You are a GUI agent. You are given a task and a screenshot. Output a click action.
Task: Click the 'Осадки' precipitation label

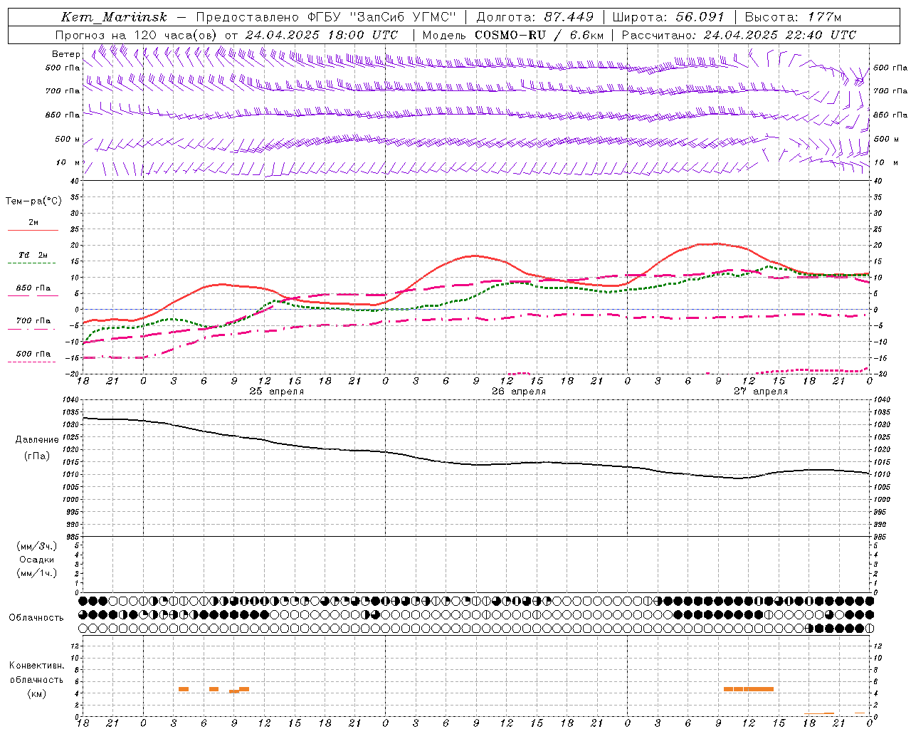[37, 560]
